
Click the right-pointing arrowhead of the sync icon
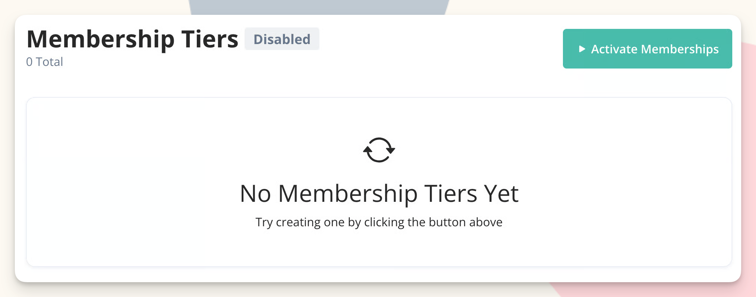tap(390, 150)
